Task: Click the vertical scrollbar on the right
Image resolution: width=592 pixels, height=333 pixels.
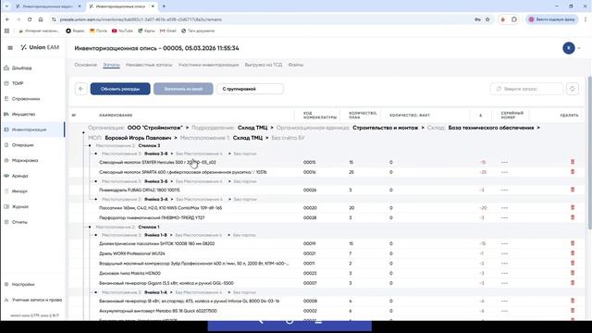Action: click(x=589, y=152)
